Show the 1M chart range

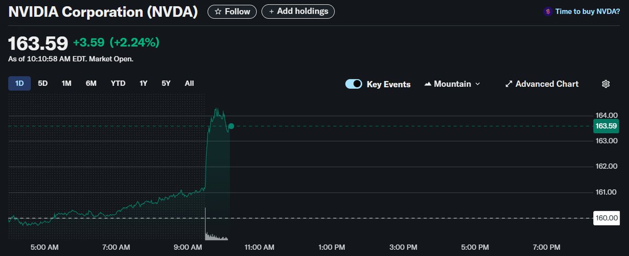pyautogui.click(x=67, y=84)
